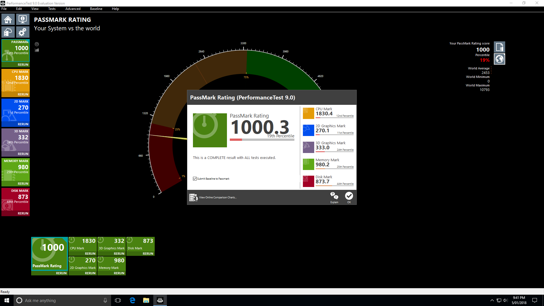The image size is (544, 306).
Task: Click View Online Comparison Charts link
Action: coord(218,197)
